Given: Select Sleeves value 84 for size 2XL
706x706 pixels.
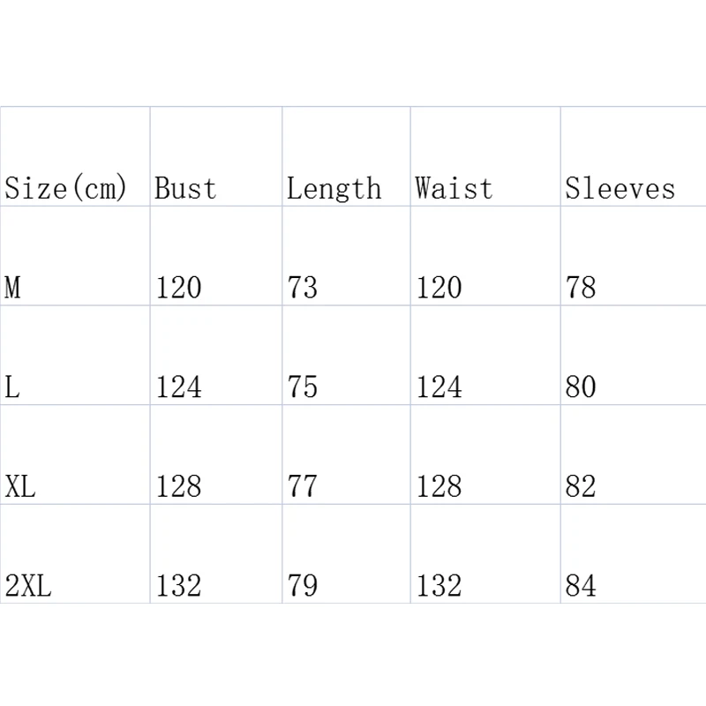Looking at the screenshot, I should click(581, 585).
